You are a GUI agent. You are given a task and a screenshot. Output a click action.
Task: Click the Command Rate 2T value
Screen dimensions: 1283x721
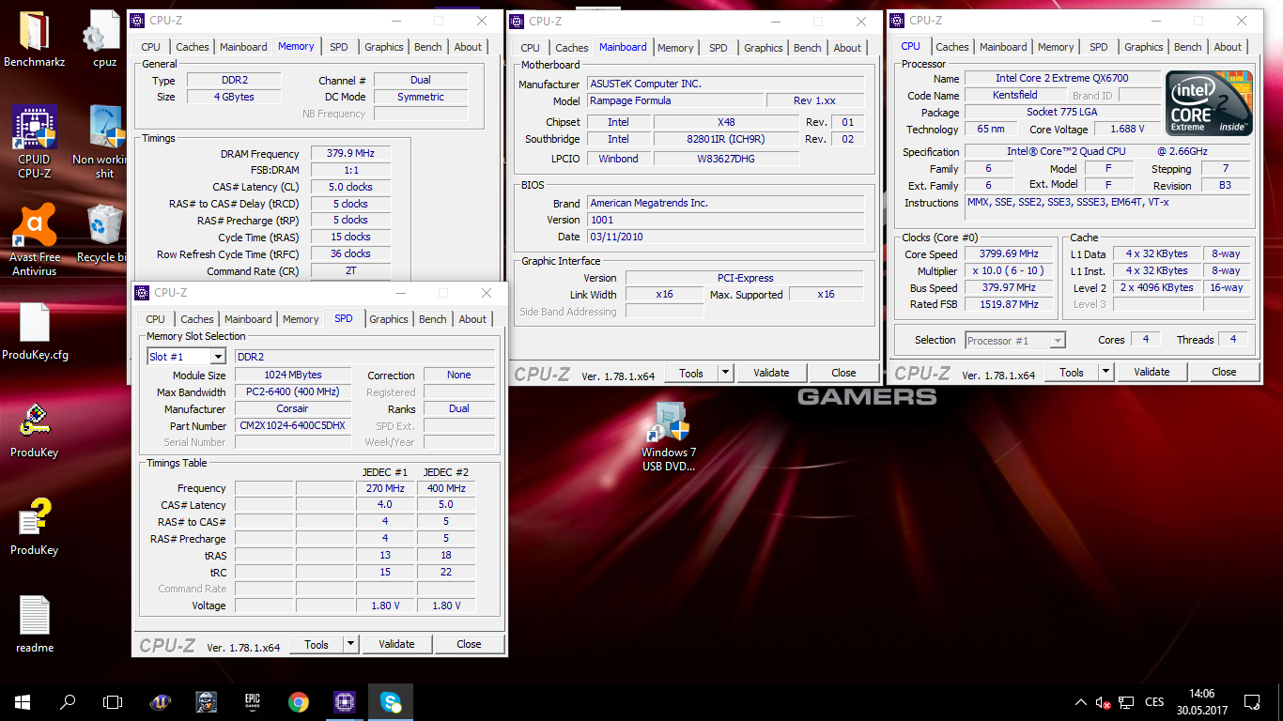point(349,270)
